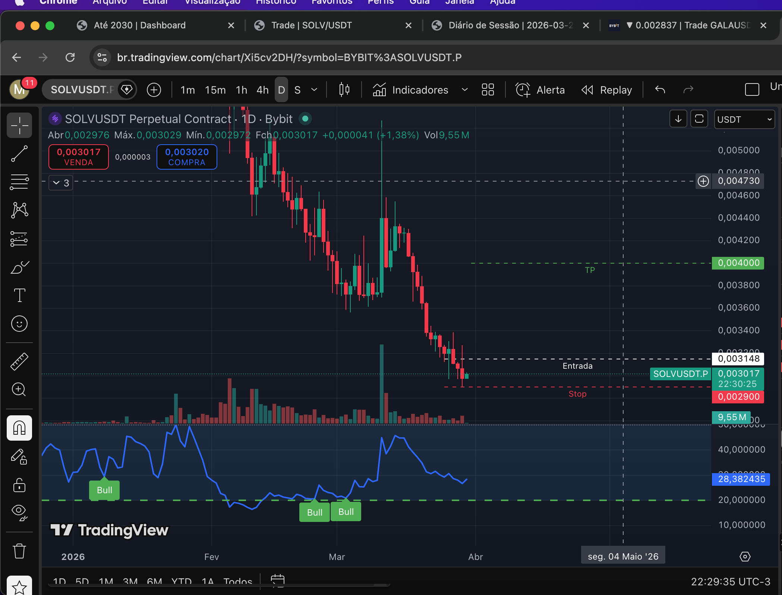Click the COMPRA buy button

(187, 157)
